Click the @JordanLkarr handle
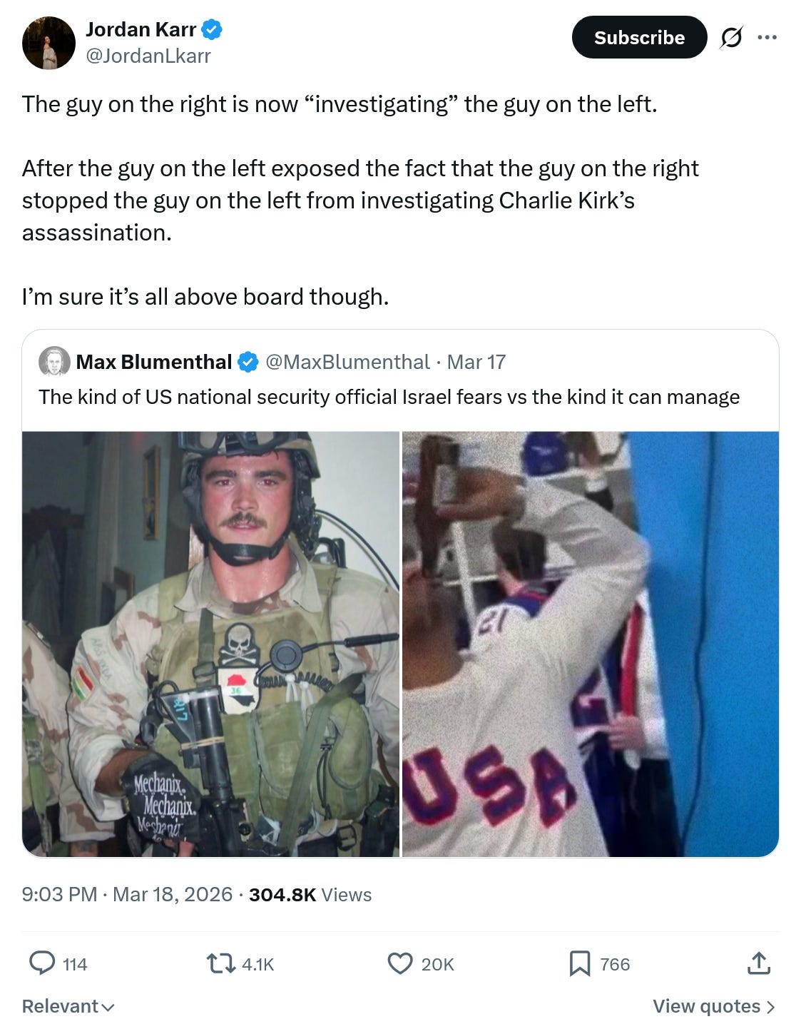 coord(148,56)
